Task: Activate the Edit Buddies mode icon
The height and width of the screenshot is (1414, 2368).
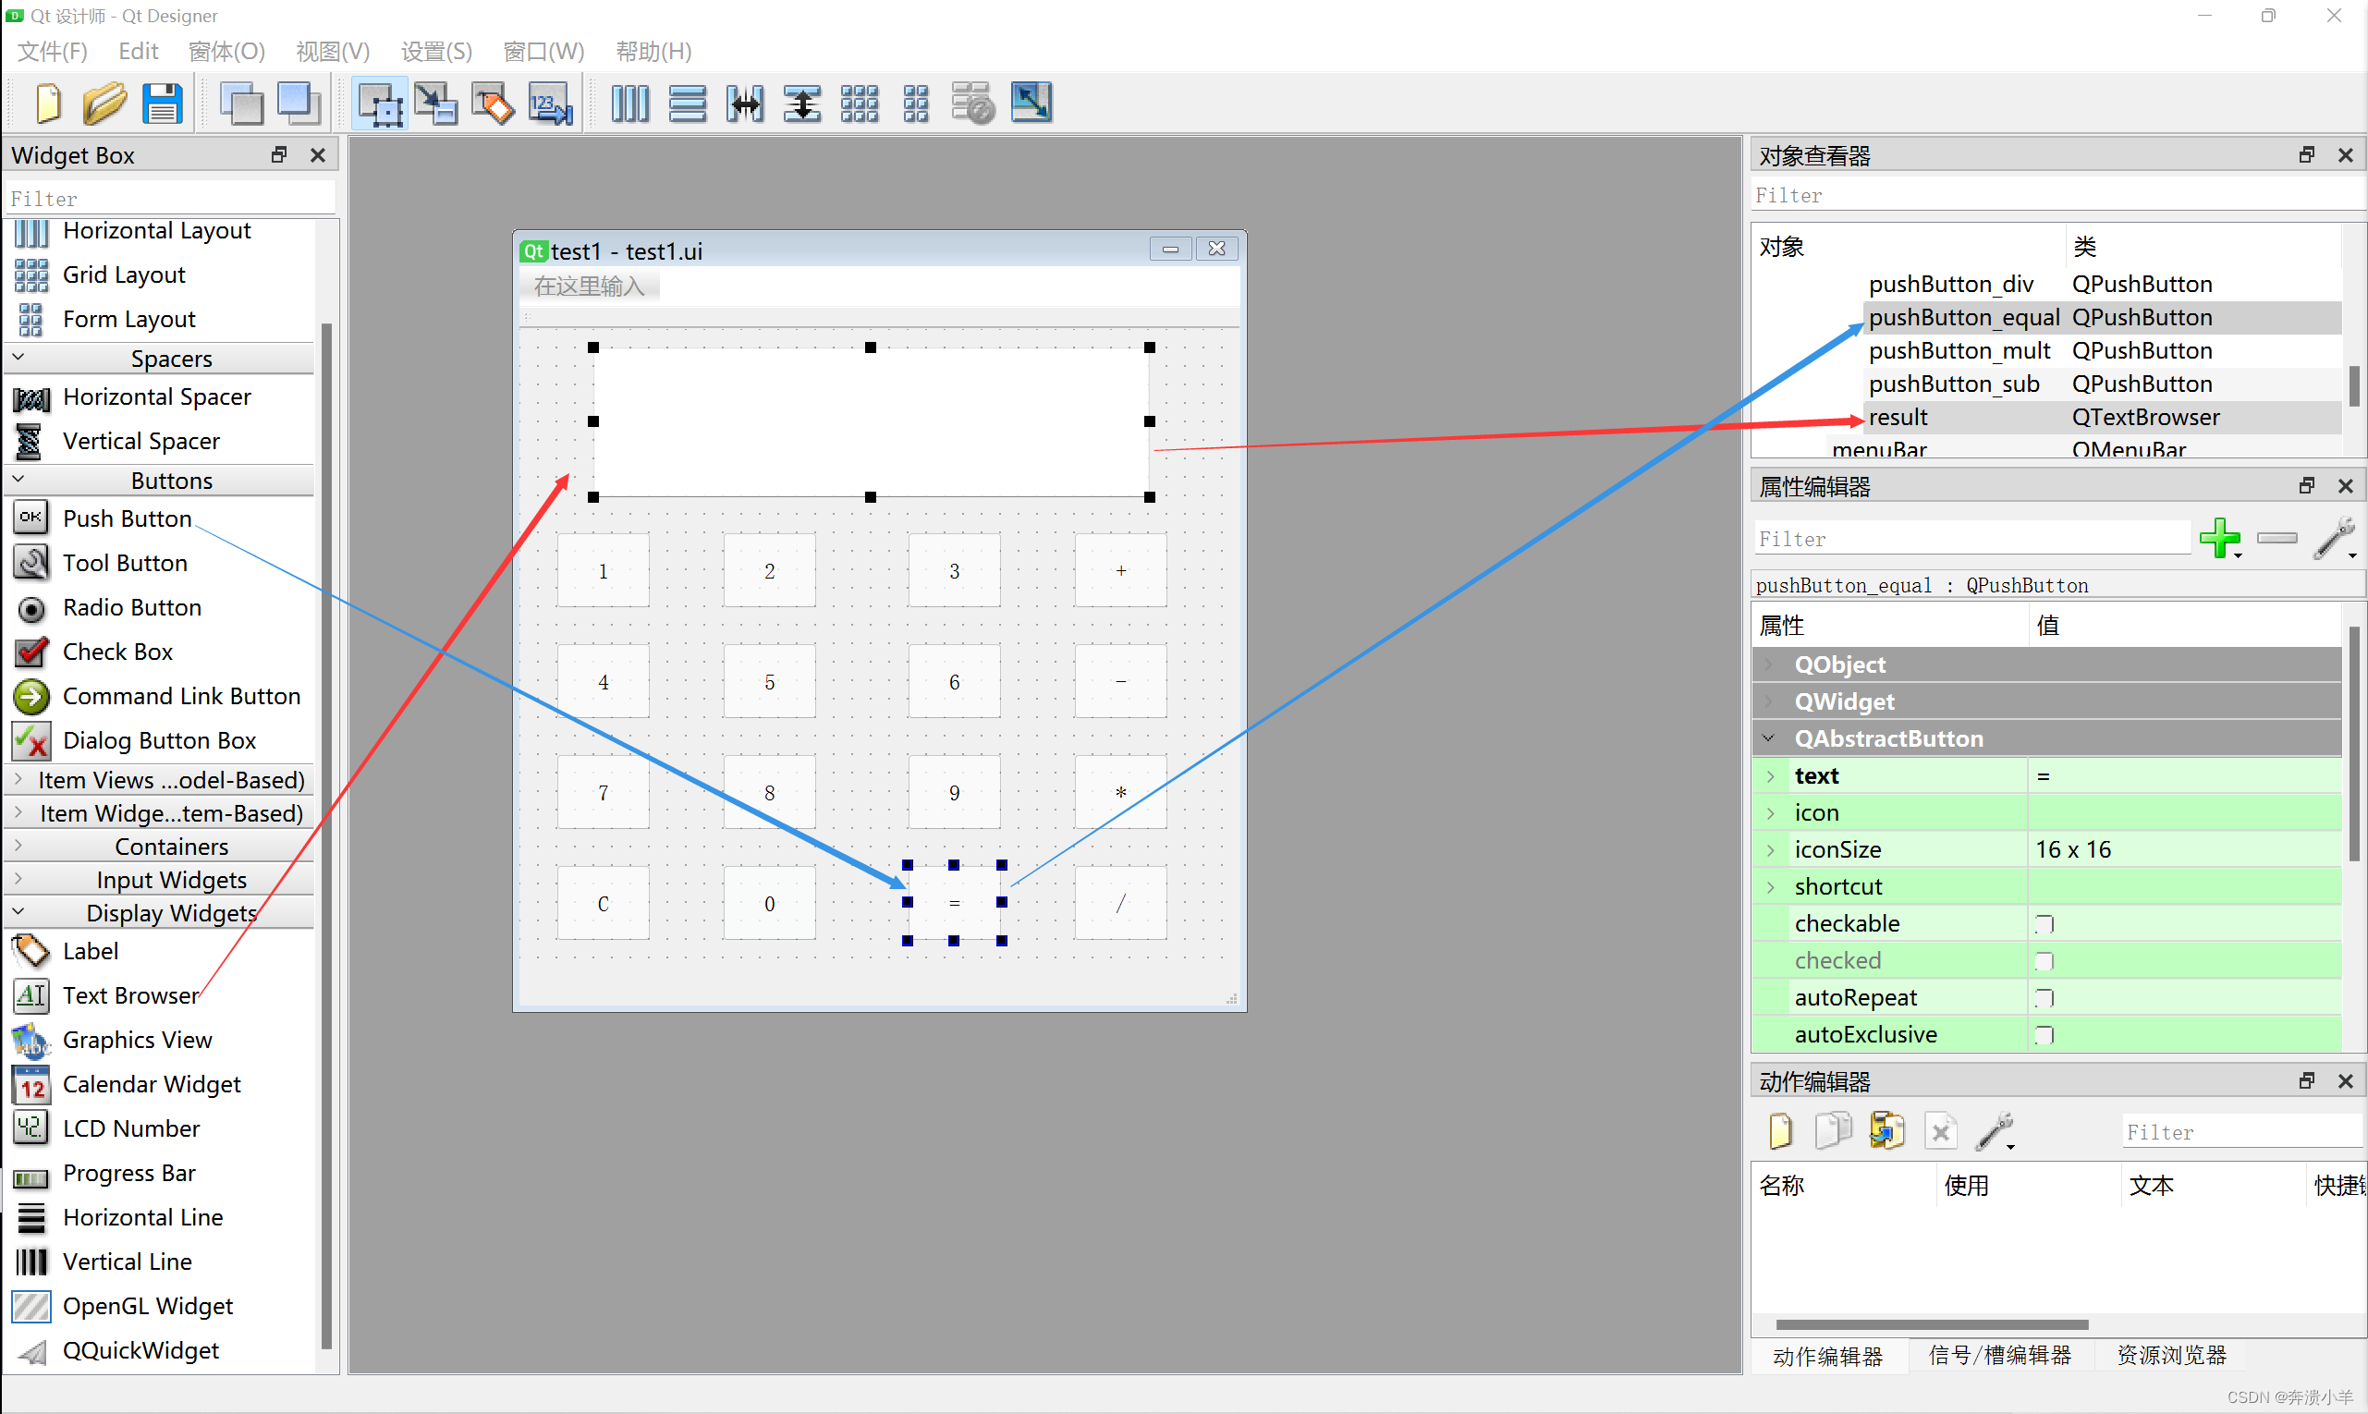Action: [493, 103]
